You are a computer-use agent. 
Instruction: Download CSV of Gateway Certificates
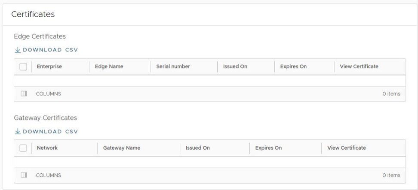[x=50, y=131]
